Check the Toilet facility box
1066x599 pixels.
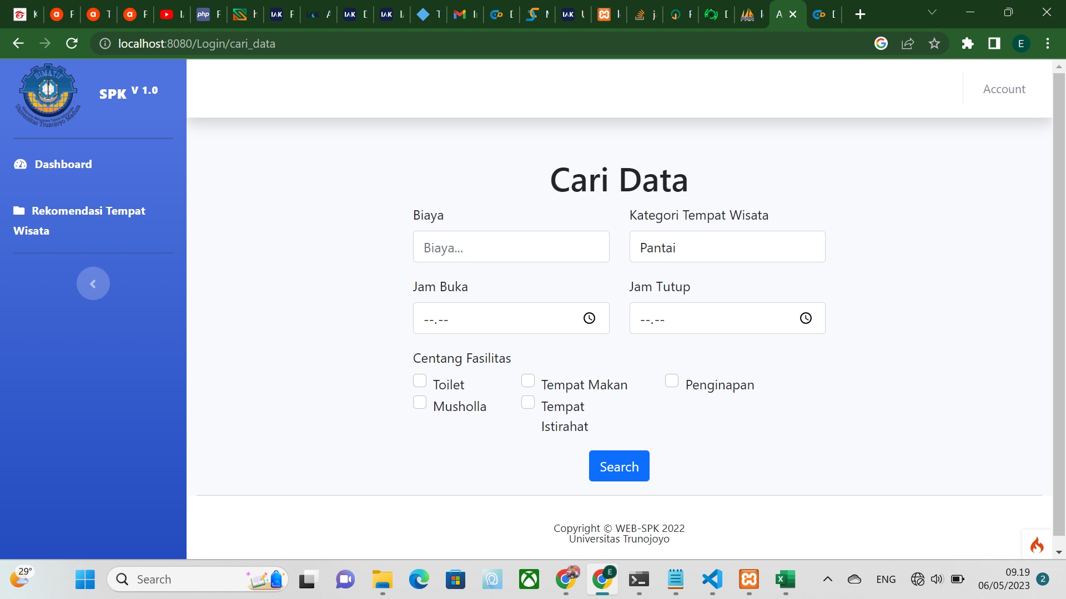[420, 380]
